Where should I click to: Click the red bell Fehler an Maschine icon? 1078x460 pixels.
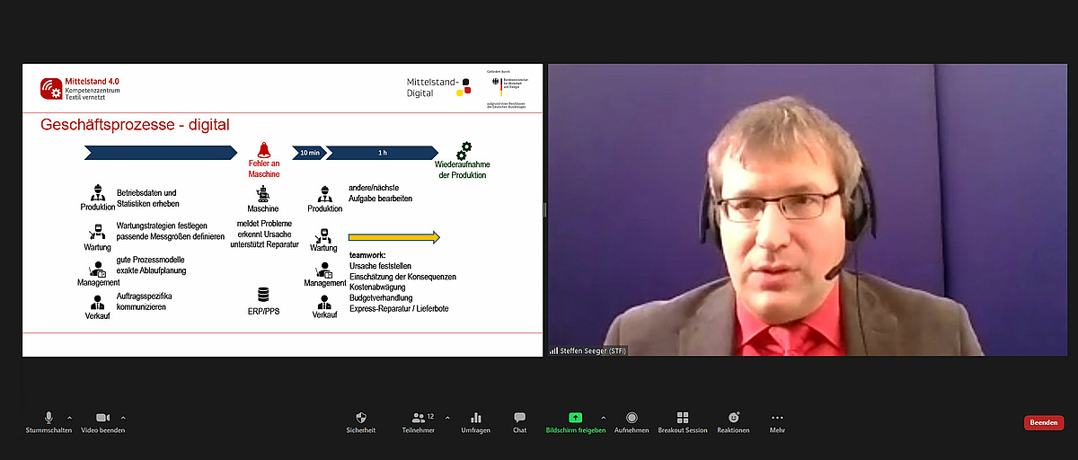coord(264,150)
